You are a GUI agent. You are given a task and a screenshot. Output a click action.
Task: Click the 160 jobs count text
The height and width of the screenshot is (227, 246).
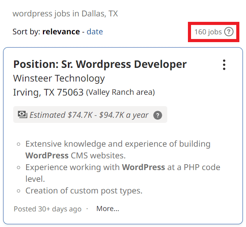coord(208,32)
